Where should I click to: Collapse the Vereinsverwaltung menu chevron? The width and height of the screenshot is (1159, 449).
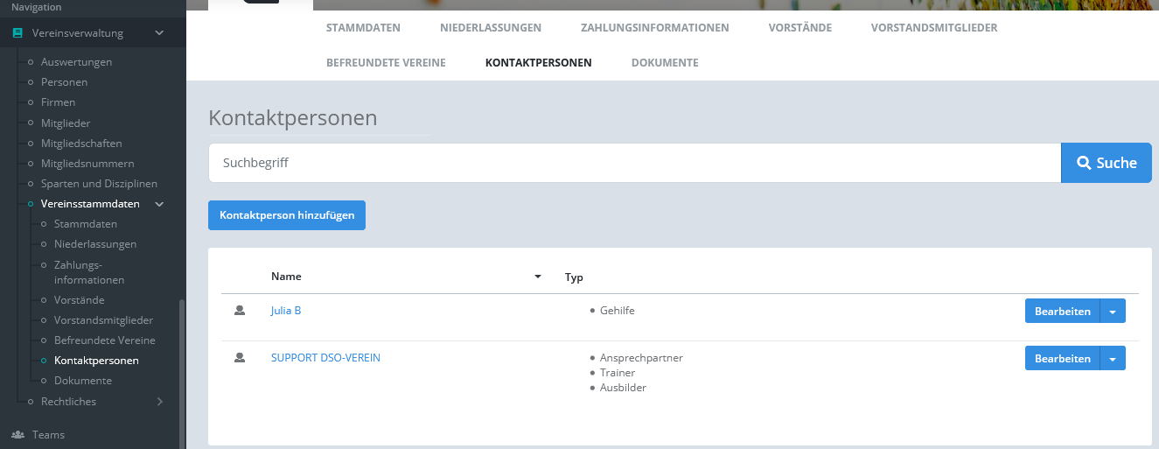[159, 33]
